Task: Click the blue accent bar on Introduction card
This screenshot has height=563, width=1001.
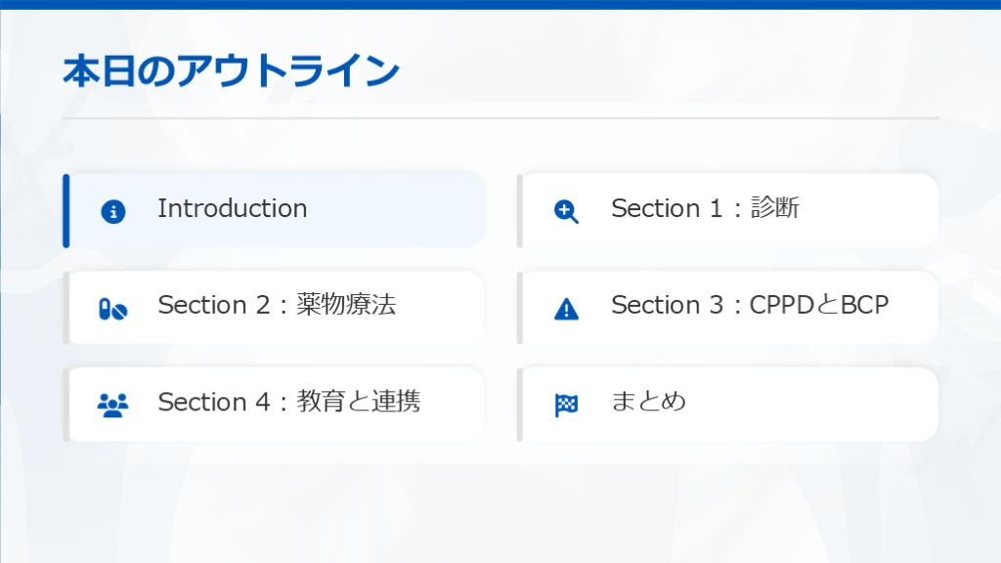Action: tap(66, 210)
